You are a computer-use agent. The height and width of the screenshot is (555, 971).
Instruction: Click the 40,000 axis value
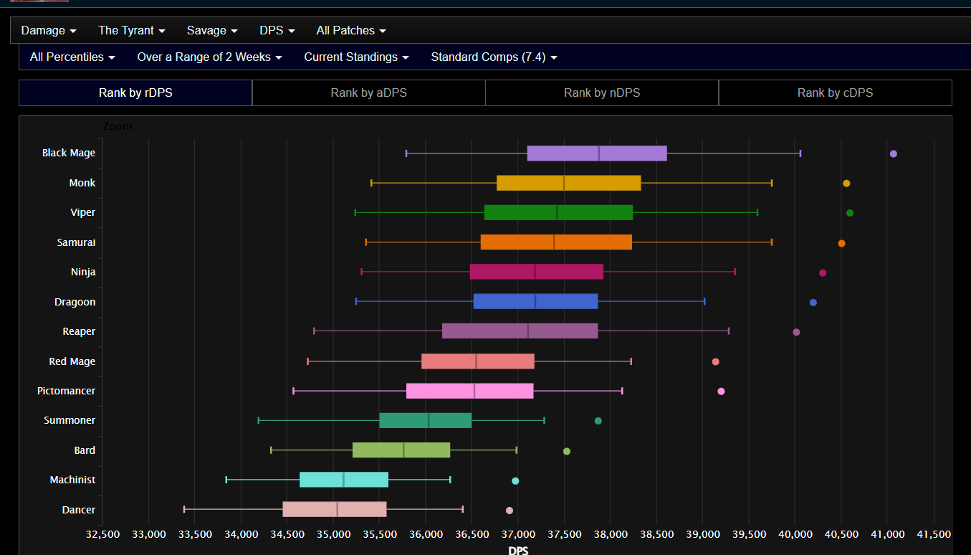pos(795,534)
